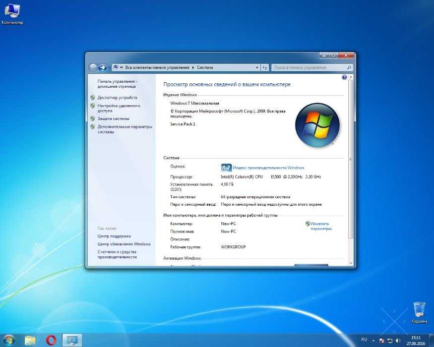Open Защита системы link

tap(113, 118)
